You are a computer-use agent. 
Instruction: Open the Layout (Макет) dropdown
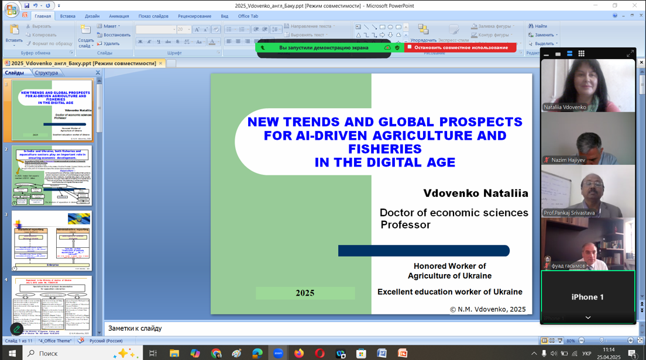click(x=109, y=26)
